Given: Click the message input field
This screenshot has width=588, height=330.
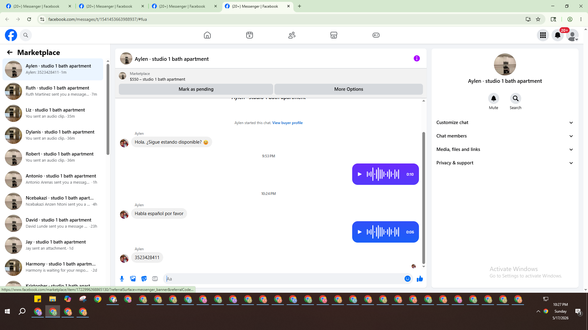Looking at the screenshot, I should coord(284,279).
